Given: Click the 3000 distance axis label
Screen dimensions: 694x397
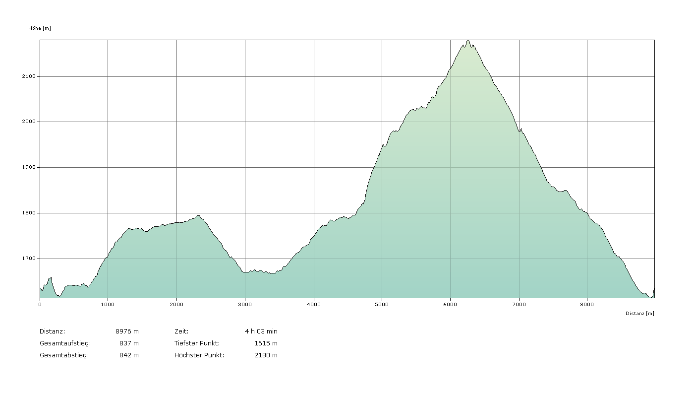Looking at the screenshot, I should pos(245,304).
